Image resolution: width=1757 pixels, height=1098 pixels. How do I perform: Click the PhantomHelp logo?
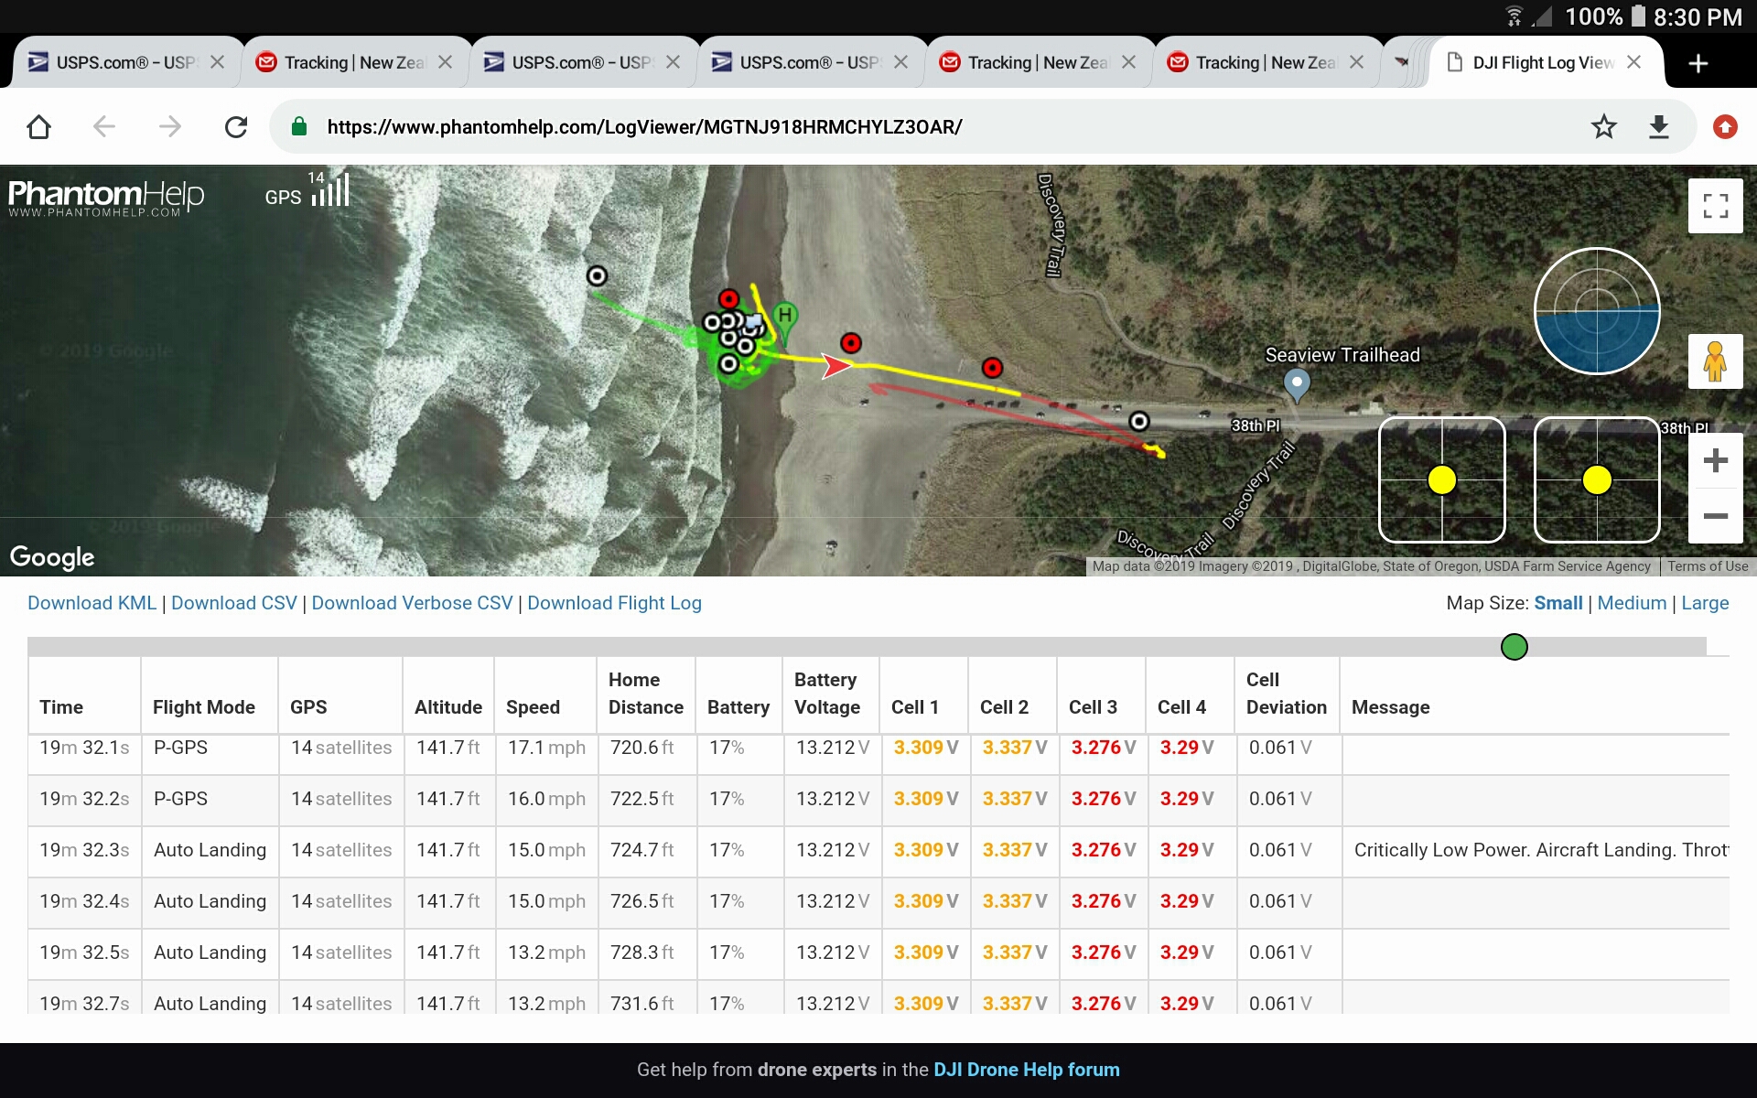(x=106, y=198)
